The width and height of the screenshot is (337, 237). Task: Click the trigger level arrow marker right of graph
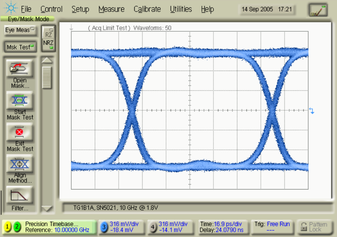311,111
